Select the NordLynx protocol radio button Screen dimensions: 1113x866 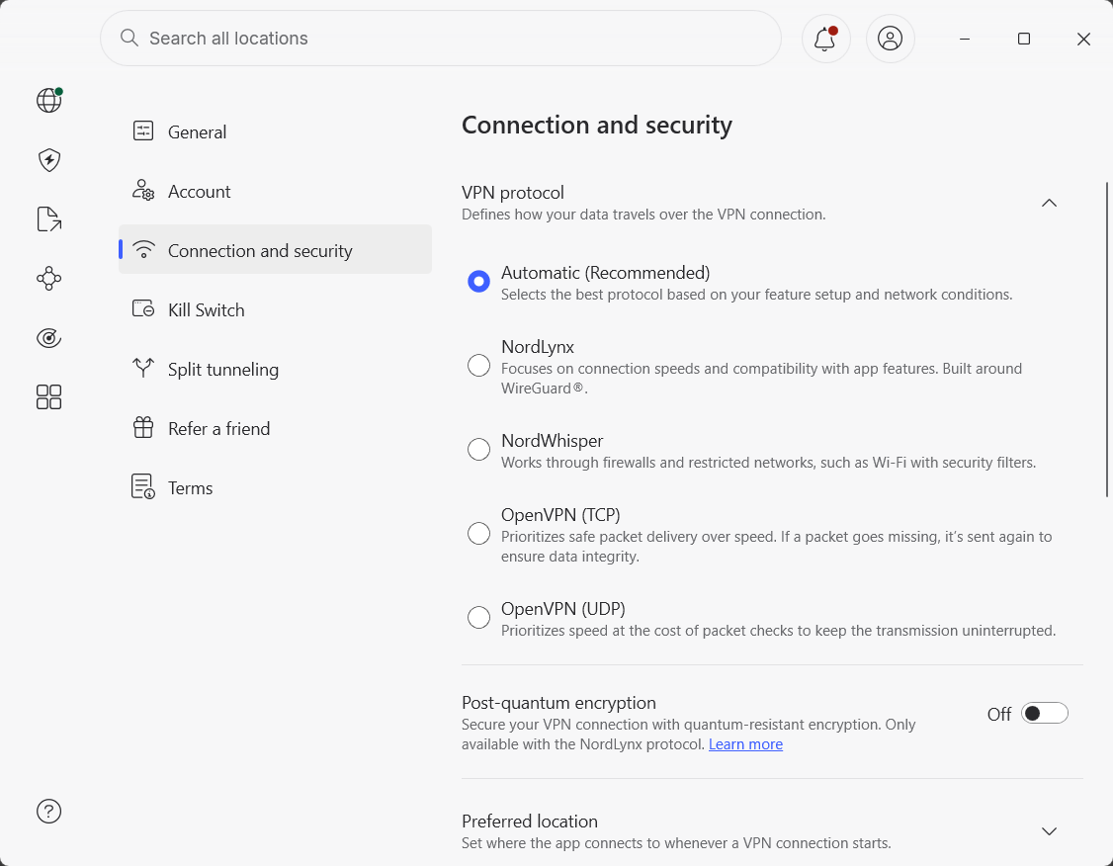click(x=479, y=366)
